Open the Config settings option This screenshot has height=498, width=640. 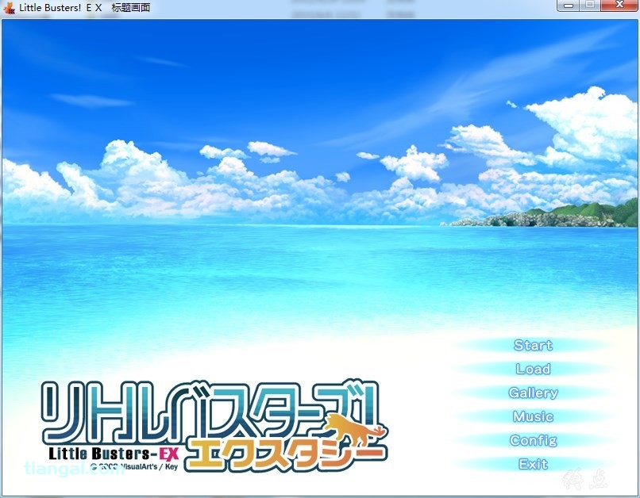(x=533, y=441)
